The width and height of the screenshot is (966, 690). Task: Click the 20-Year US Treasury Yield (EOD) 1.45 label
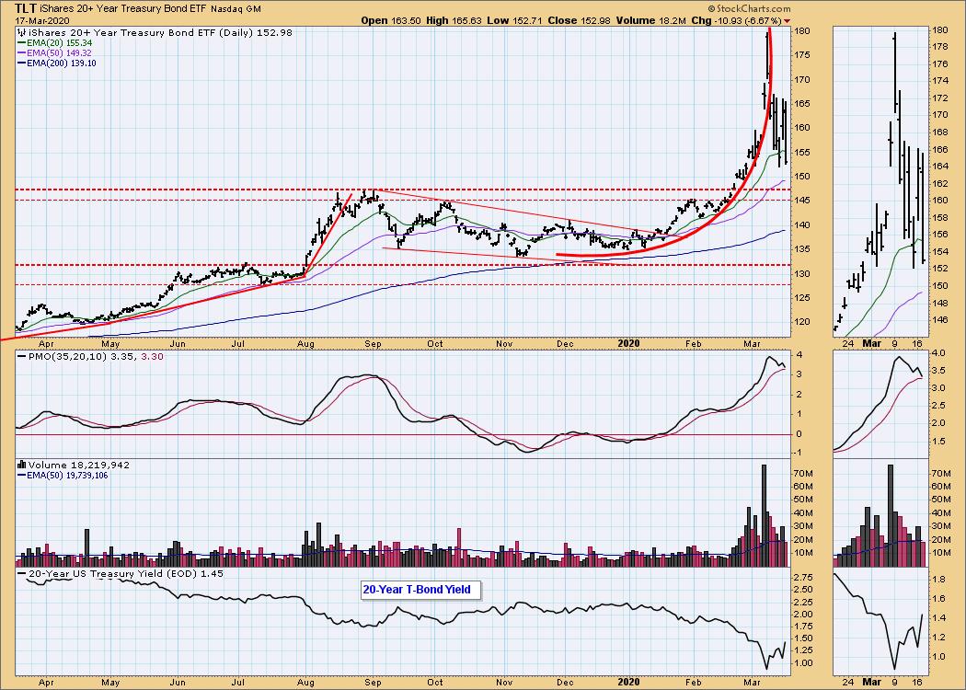point(121,573)
